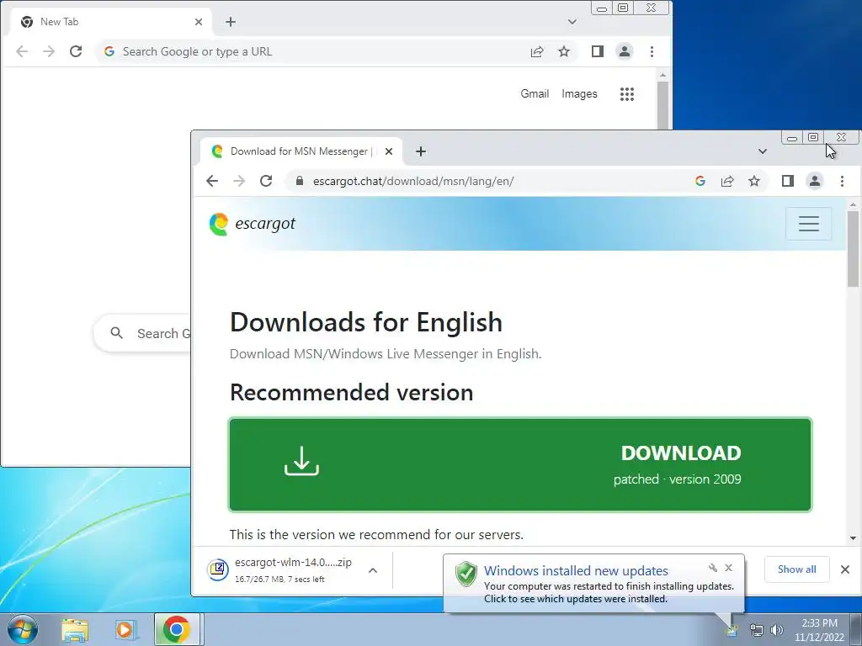Open the three-dot Chrome menu in the escargot window

842,181
